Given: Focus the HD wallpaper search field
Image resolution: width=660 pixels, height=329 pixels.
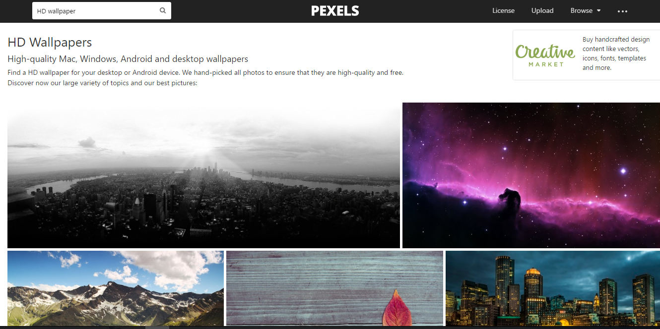Looking at the screenshot, I should (x=102, y=10).
